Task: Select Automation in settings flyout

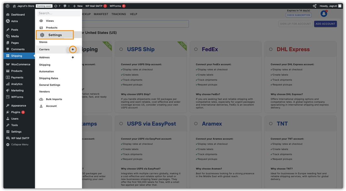Action: click(46, 72)
